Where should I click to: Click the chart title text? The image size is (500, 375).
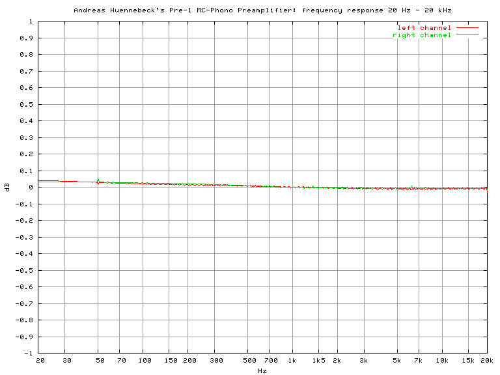262,10
